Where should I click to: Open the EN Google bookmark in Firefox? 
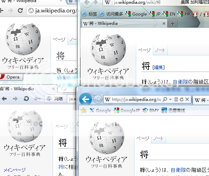click(x=169, y=14)
